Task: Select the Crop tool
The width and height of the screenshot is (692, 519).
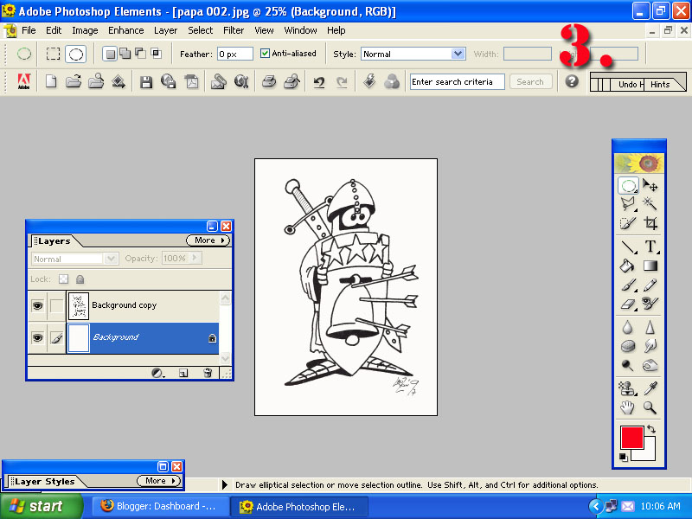Action: click(650, 223)
